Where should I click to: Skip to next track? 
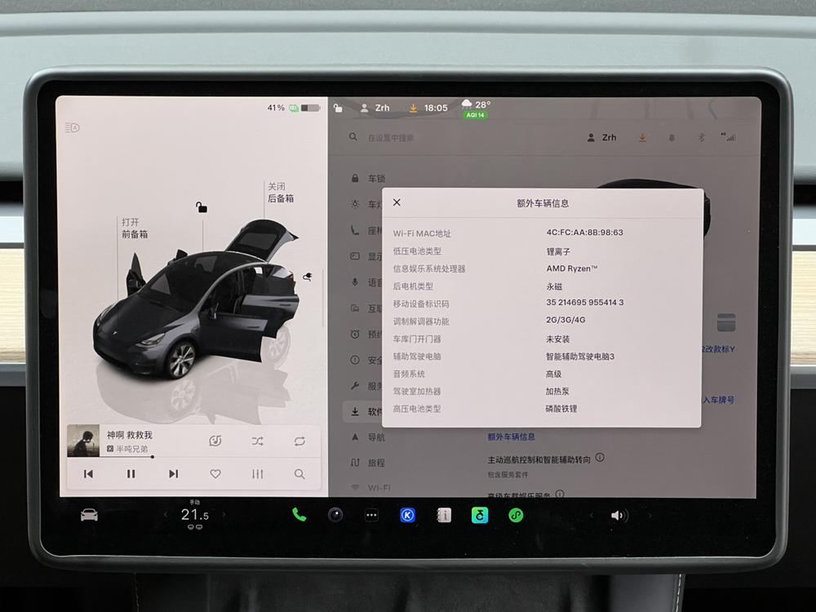(173, 473)
